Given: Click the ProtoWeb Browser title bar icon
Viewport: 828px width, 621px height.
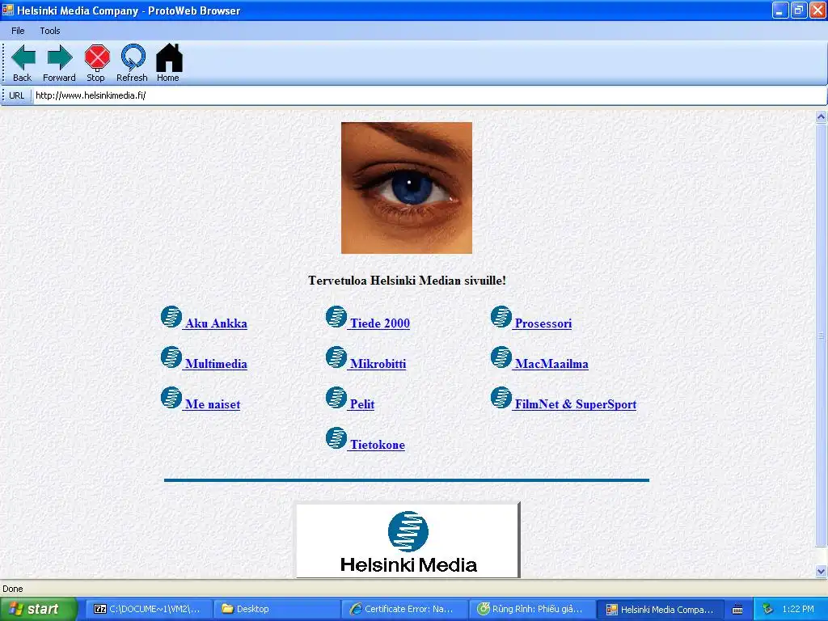Looking at the screenshot, I should pos(7,10).
